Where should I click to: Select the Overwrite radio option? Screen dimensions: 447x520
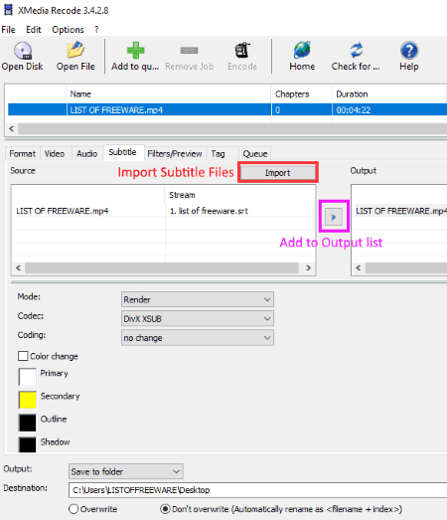[x=74, y=509]
